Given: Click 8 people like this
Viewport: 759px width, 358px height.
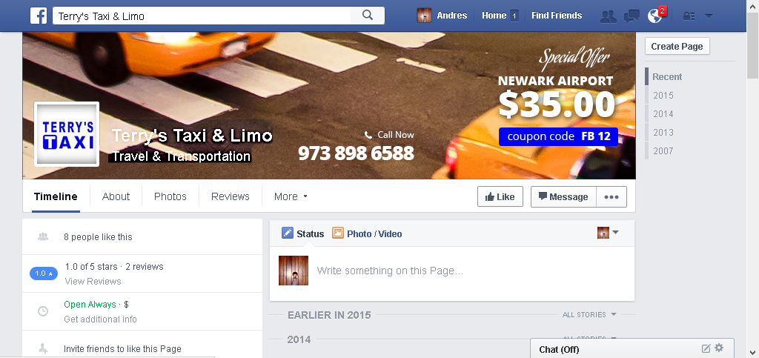Looking at the screenshot, I should (x=98, y=237).
